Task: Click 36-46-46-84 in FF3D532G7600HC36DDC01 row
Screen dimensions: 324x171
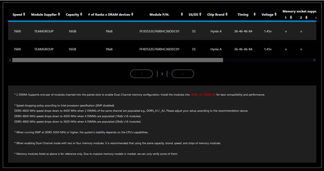Action: (x=243, y=32)
